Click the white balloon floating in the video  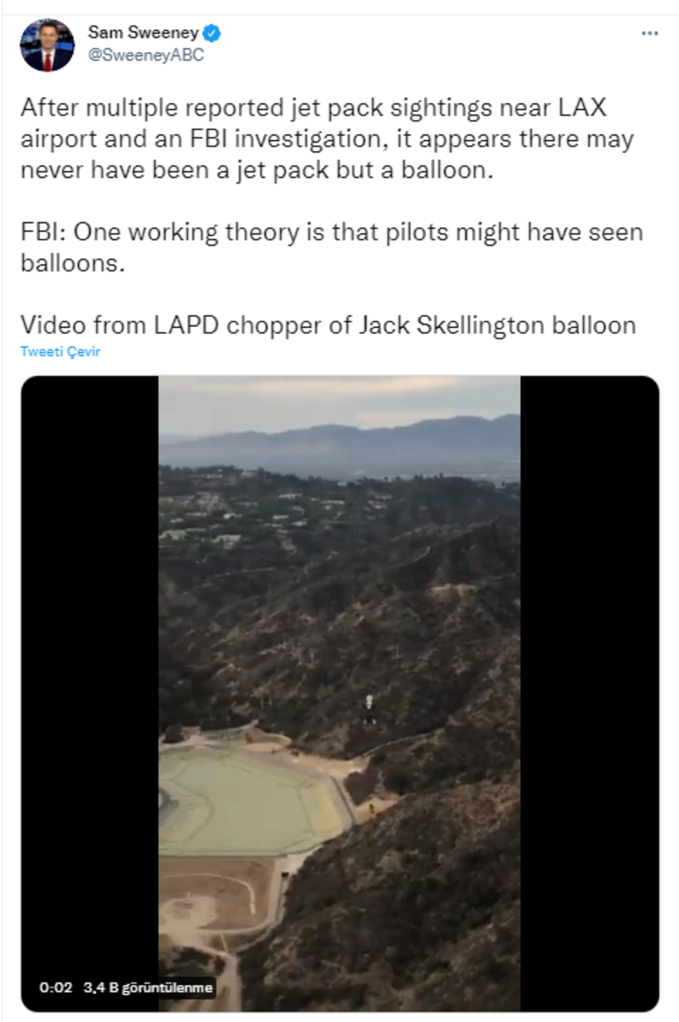(x=369, y=704)
